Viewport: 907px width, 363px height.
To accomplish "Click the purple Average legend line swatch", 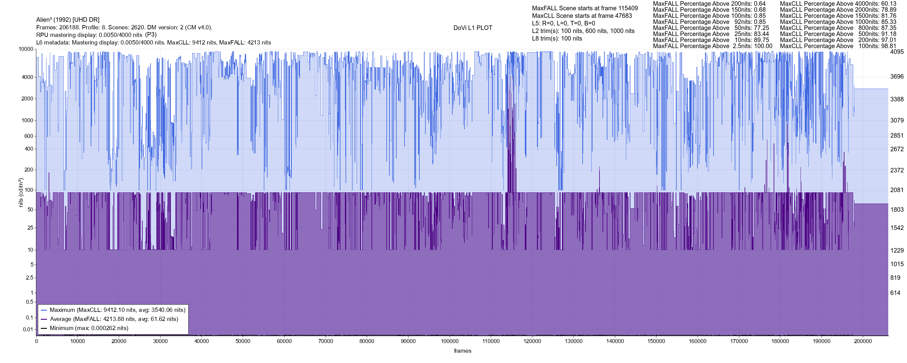I will 44,319.
